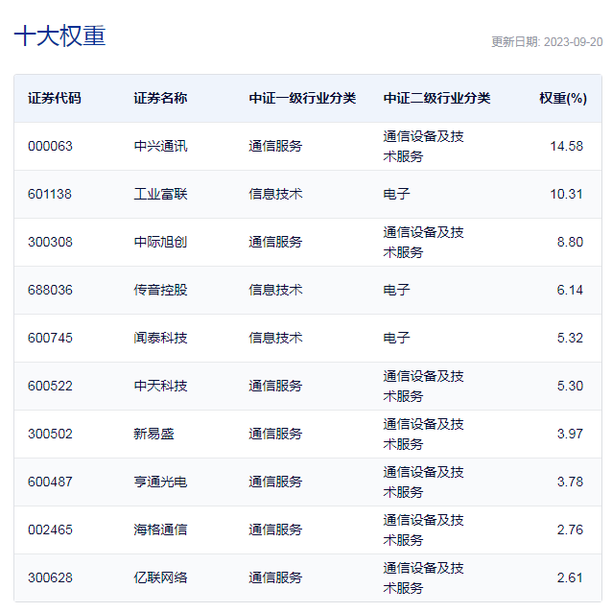Click 信息技术 in the 传音控股 row

275,290
